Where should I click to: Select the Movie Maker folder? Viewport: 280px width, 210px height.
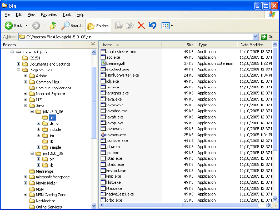click(43, 183)
